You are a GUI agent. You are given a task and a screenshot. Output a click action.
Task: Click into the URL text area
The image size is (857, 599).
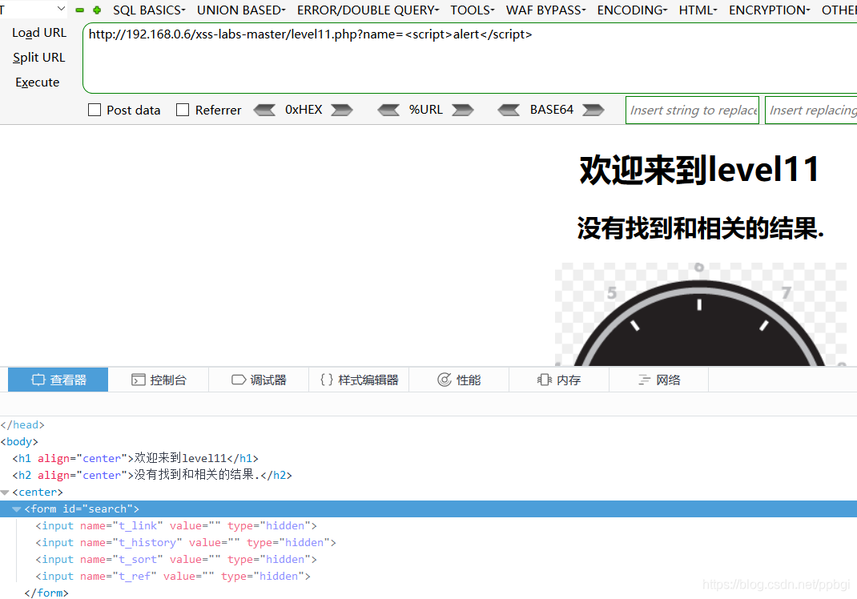[x=470, y=58]
